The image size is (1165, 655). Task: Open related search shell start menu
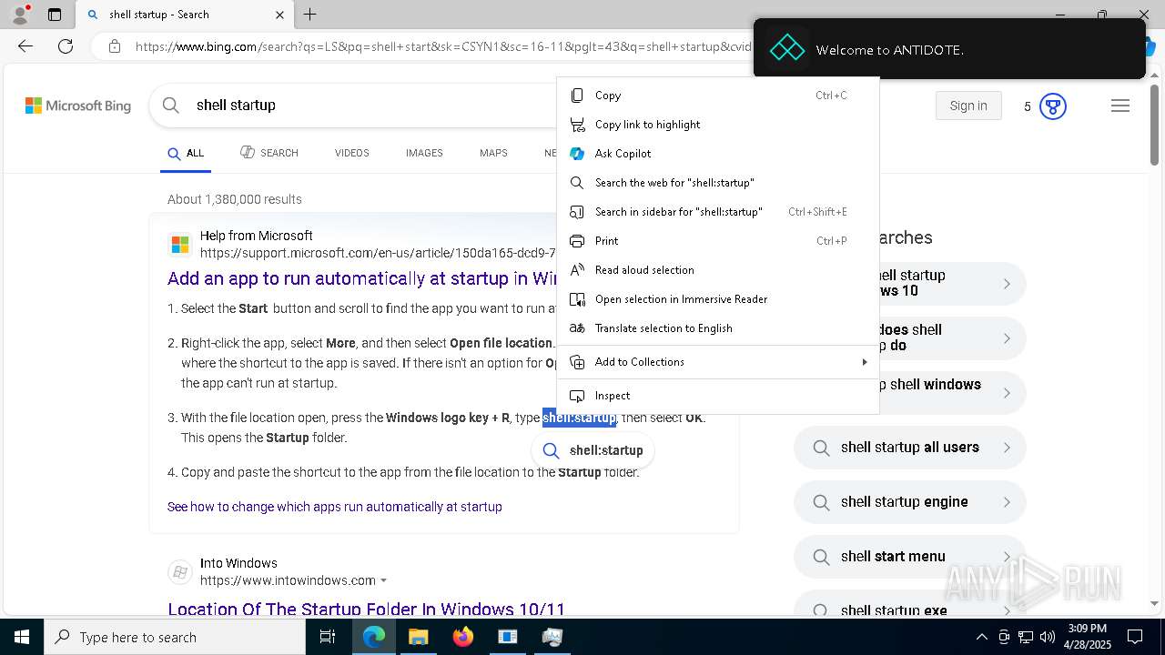[x=910, y=557]
